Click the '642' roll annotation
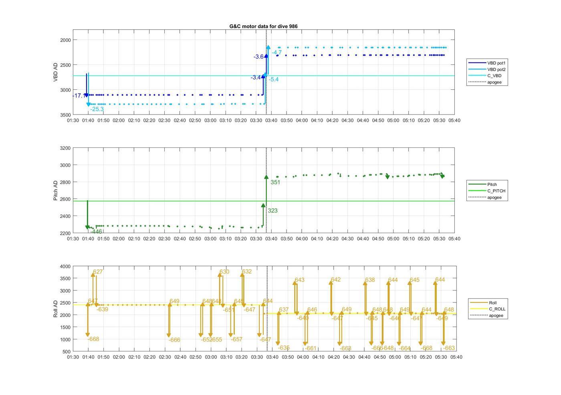This screenshot has height=395, width=561. pyautogui.click(x=336, y=280)
